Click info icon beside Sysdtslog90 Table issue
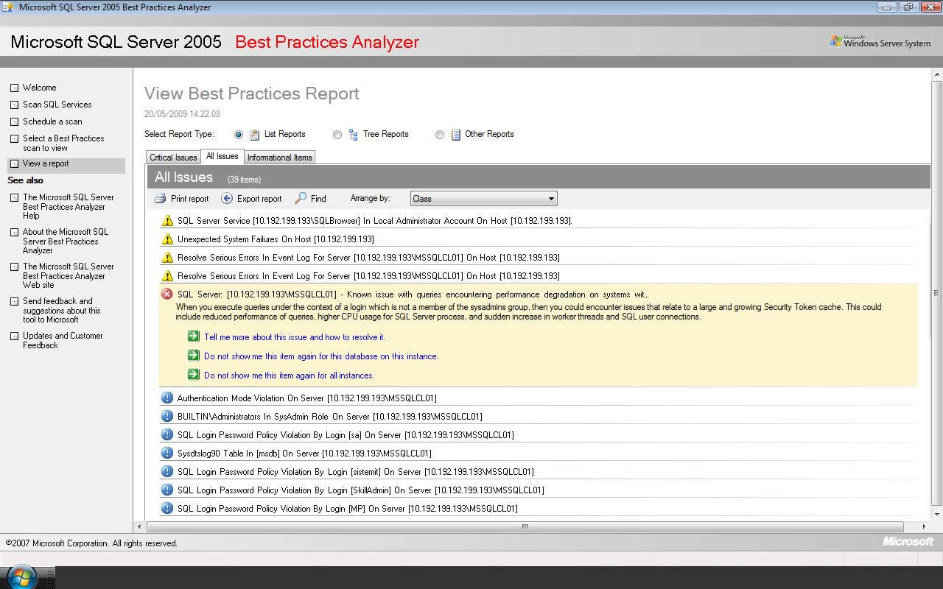The image size is (943, 589). pyautogui.click(x=167, y=453)
